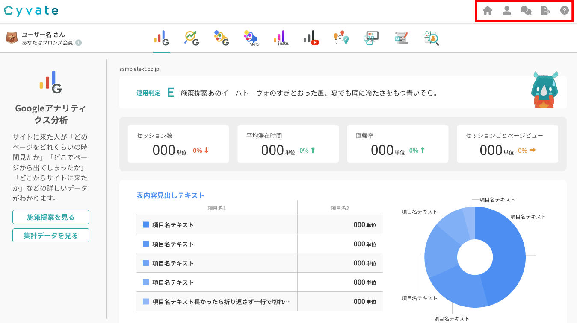Open the YouTube analytics icon
The height and width of the screenshot is (323, 577).
click(x=311, y=38)
